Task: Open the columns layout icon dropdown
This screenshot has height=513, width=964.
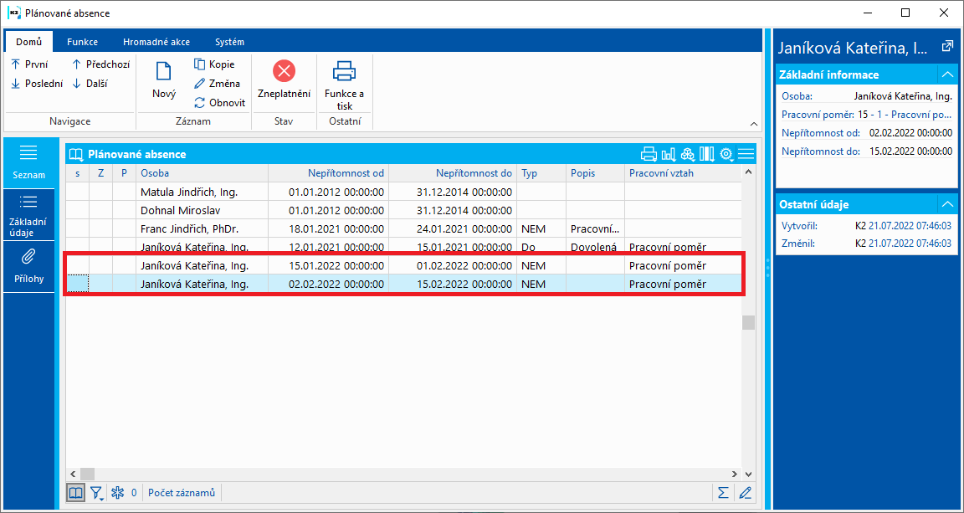Action: [x=708, y=154]
